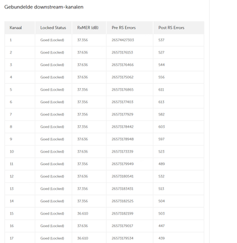
Task: Click RxMER 37.636 in Kanaal 2 row
Action: pos(83,52)
